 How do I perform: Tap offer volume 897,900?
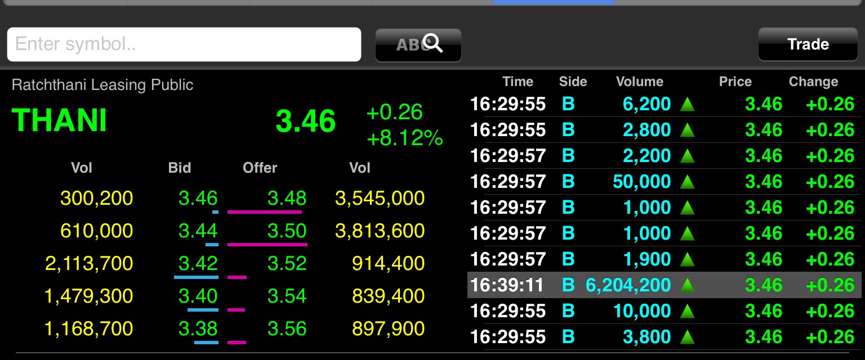point(388,328)
